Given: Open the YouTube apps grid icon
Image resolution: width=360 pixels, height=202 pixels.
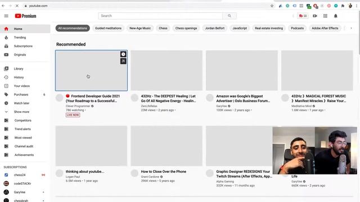Looking at the screenshot, I should pyautogui.click(x=325, y=16).
